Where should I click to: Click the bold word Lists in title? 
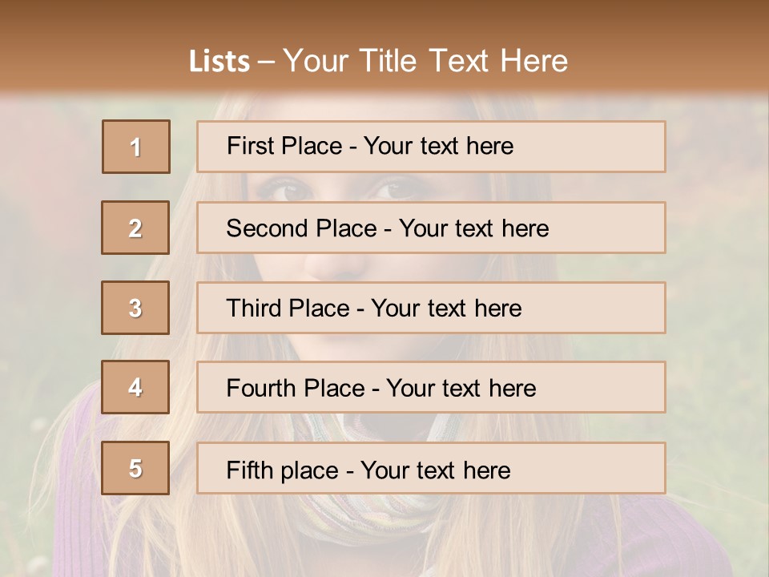tap(219, 61)
